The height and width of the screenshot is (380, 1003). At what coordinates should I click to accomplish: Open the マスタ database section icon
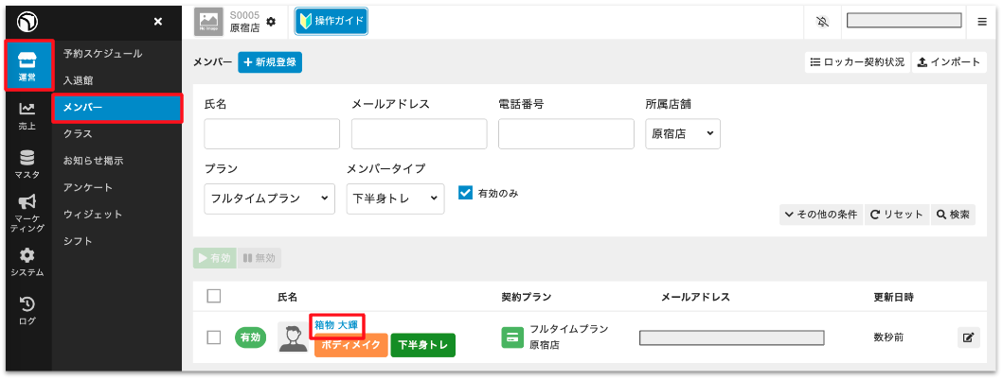(x=27, y=164)
